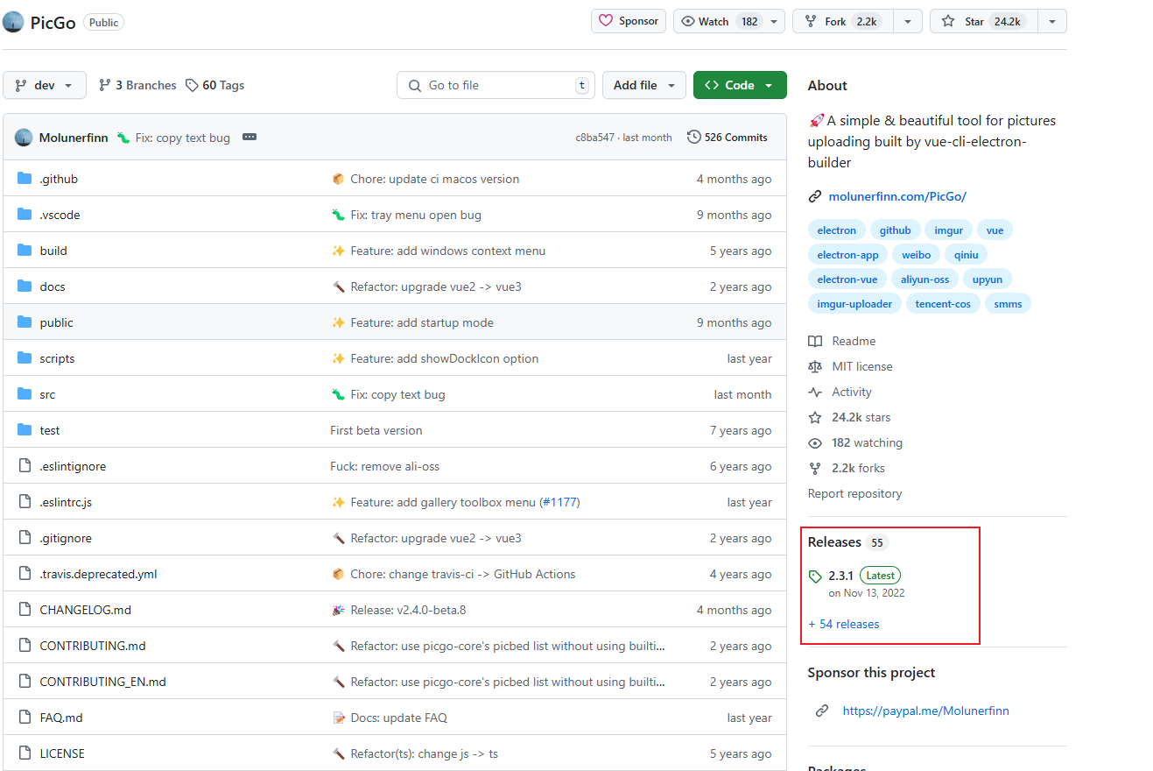
Task: Click the .travis.deprecated.yml file icon
Action: [25, 574]
